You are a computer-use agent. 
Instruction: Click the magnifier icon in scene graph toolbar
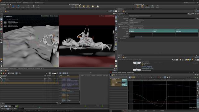point(13,73)
